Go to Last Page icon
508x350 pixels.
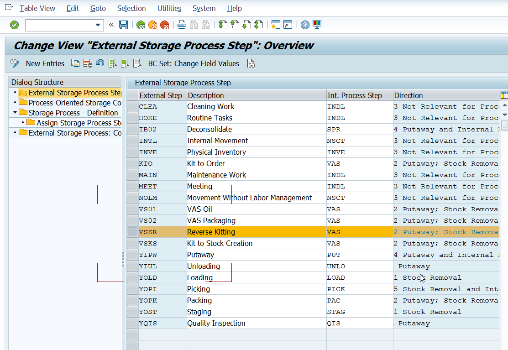pyautogui.click(x=258, y=25)
